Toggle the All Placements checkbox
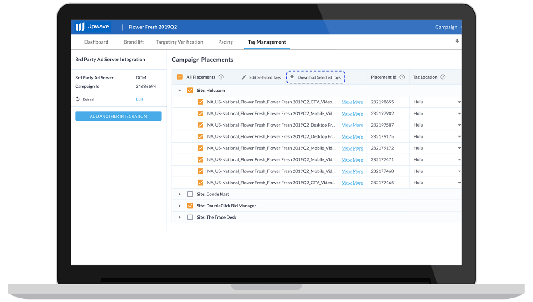533x302 pixels. [179, 77]
